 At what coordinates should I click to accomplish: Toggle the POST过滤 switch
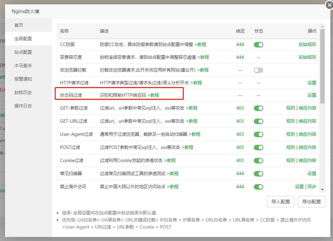click(259, 148)
